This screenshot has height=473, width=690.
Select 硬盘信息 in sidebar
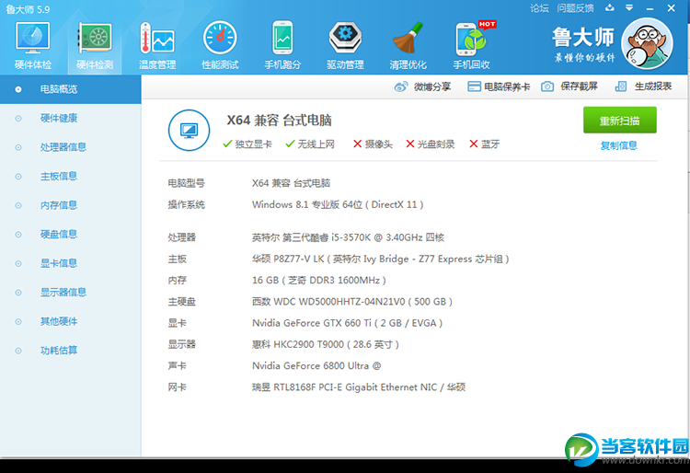[71, 235]
